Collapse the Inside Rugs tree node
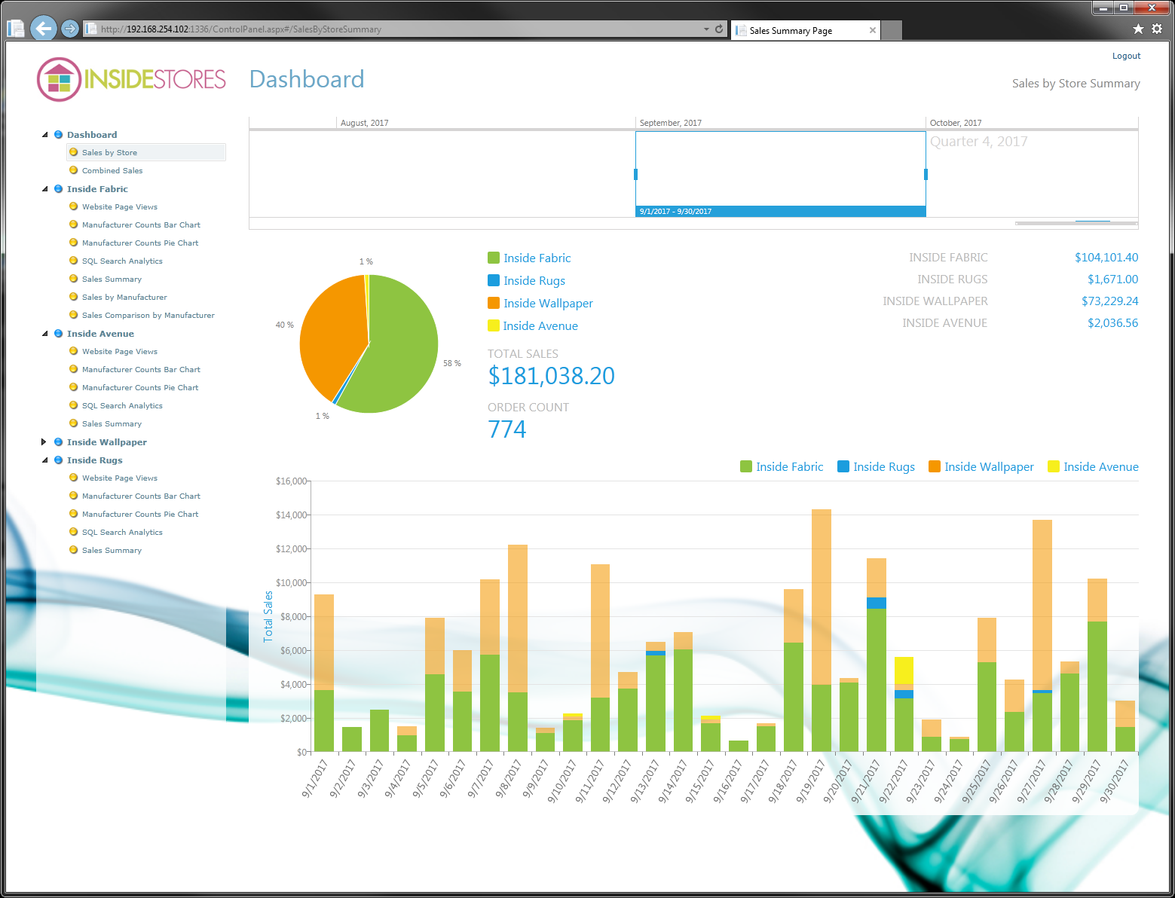Image resolution: width=1175 pixels, height=898 pixels. (44, 460)
